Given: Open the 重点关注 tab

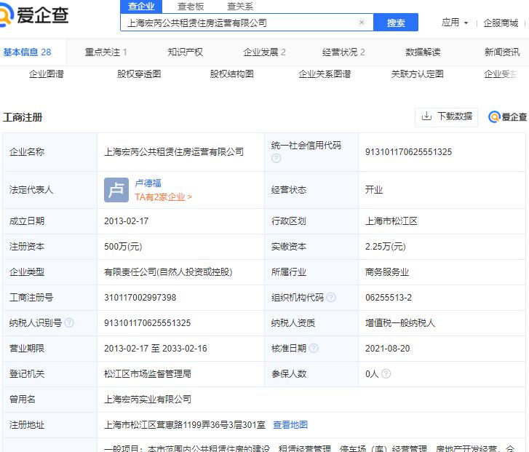Looking at the screenshot, I should tap(106, 52).
